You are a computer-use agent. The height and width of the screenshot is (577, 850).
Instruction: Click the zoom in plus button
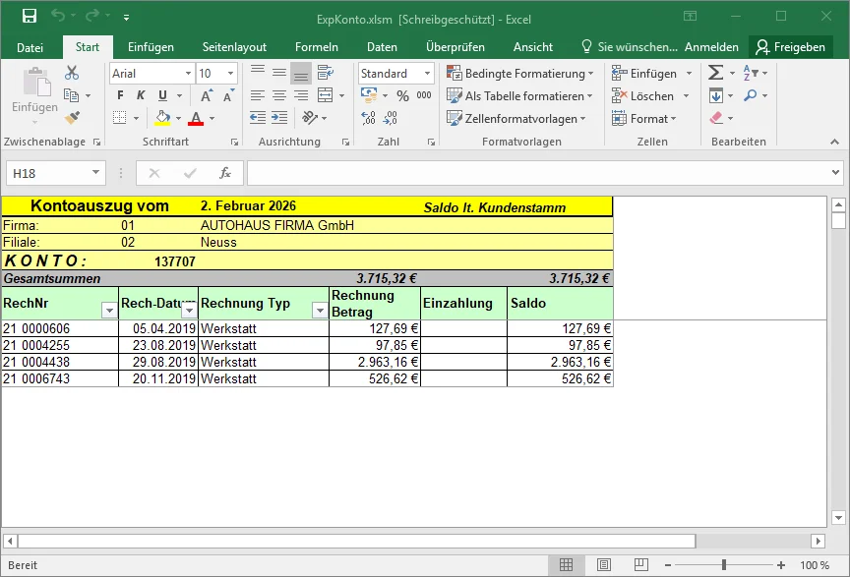tap(780, 565)
